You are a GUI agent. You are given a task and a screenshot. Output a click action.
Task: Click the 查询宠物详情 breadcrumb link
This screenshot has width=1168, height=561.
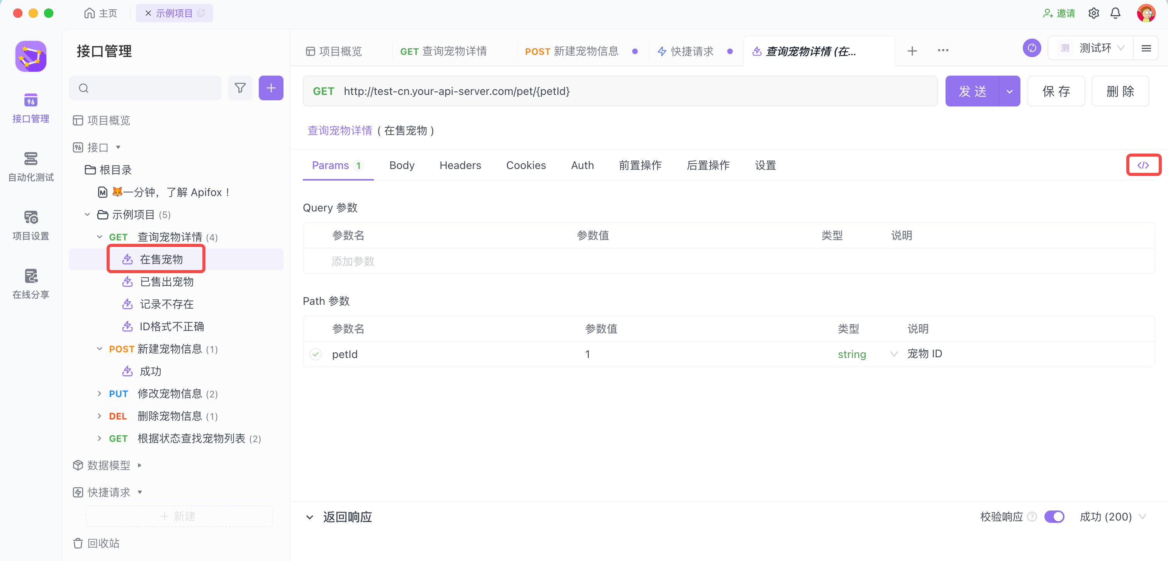340,130
